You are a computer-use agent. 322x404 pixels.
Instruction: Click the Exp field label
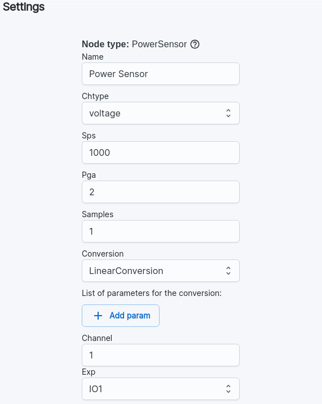click(89, 372)
